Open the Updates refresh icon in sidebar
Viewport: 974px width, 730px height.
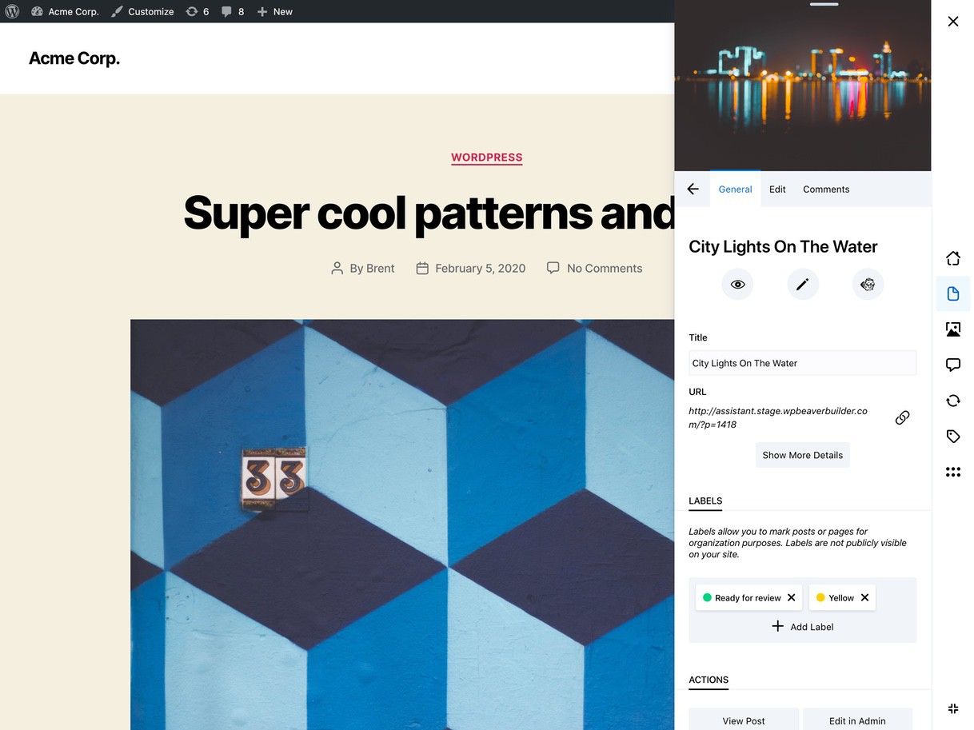[x=952, y=401]
